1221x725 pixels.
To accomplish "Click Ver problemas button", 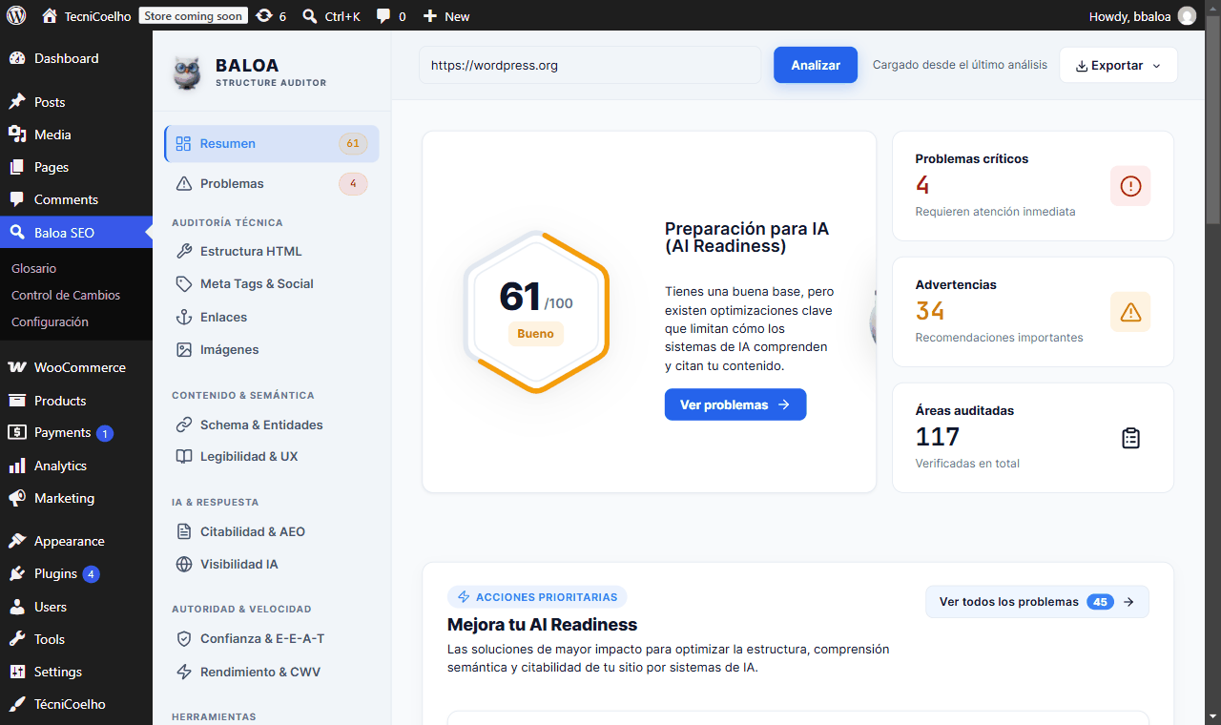I will (735, 404).
